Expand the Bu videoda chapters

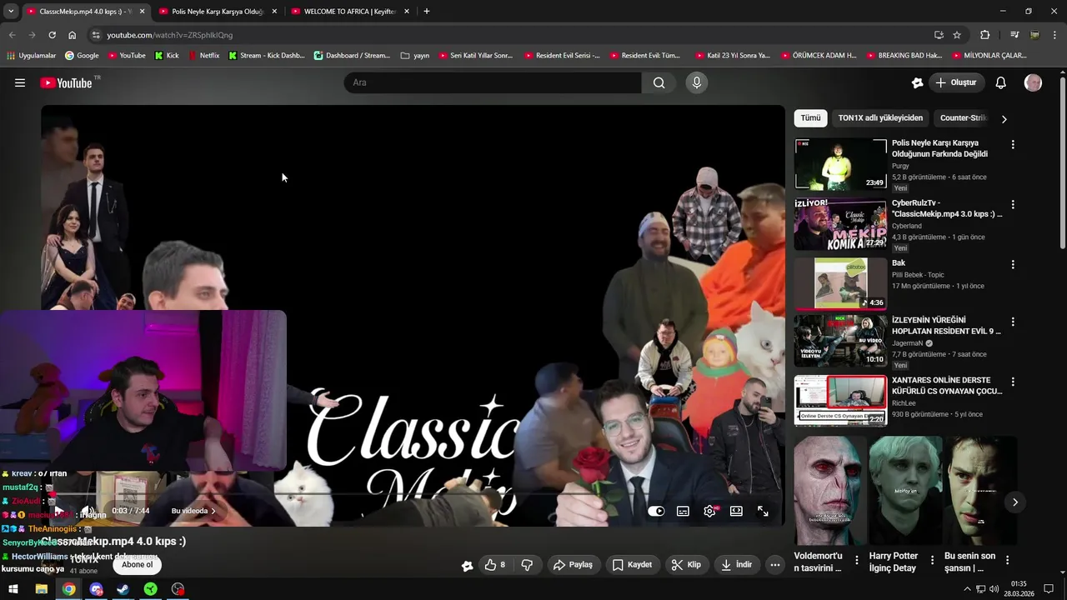[x=193, y=511]
